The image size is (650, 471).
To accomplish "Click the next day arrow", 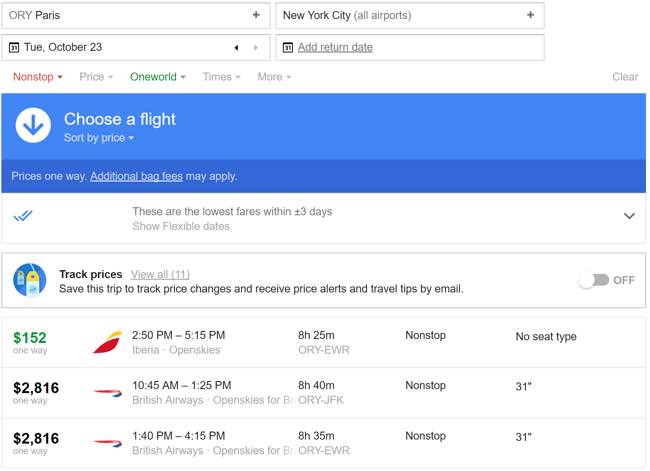I will [256, 48].
